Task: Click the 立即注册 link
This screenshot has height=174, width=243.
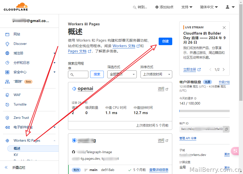Action: click(190, 69)
